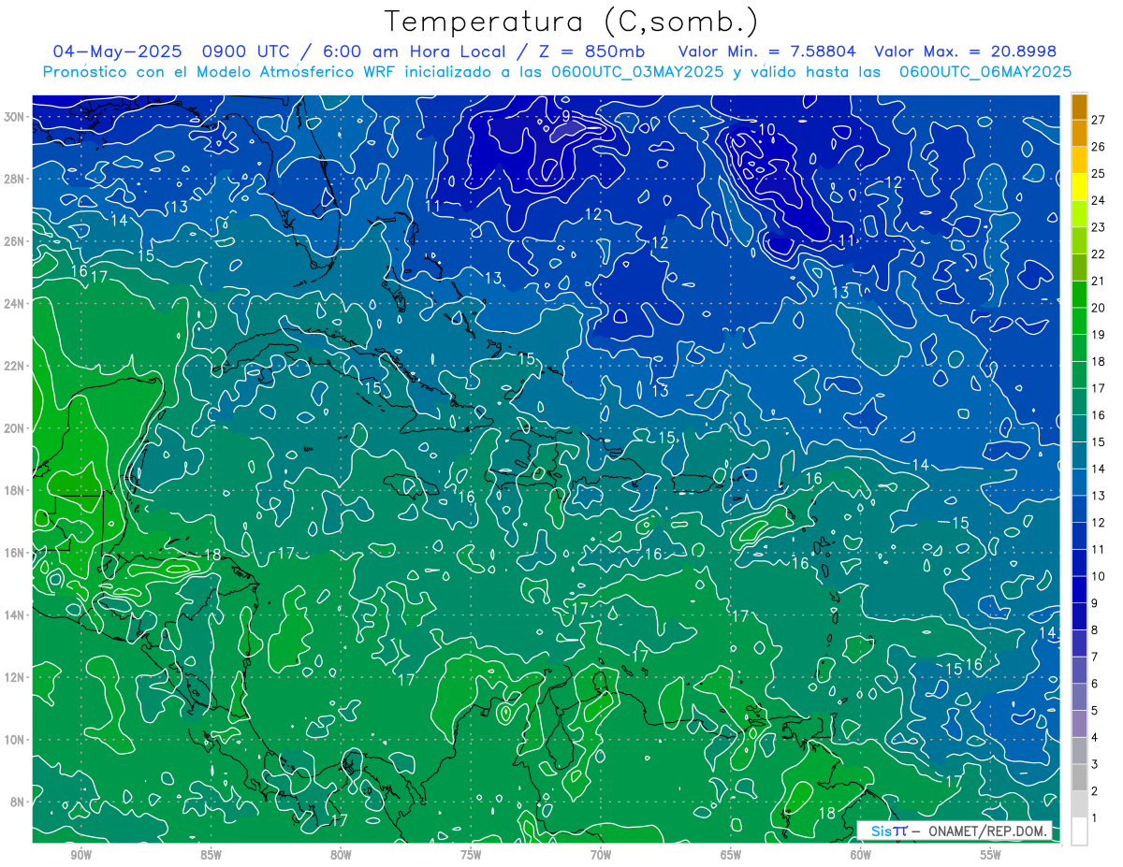The image size is (1123, 867).
Task: Click the '10N' latitude axis label
Action: tap(16, 739)
